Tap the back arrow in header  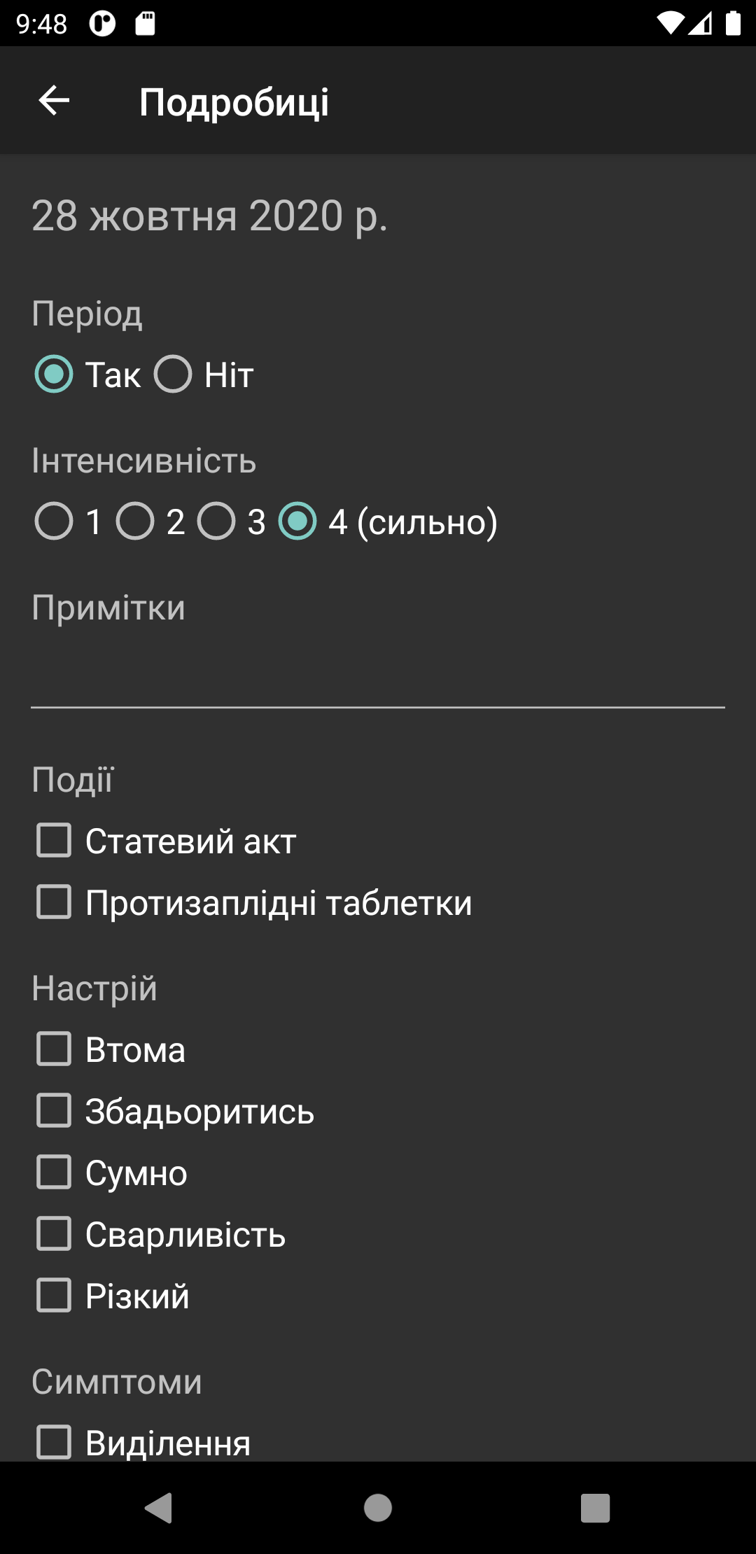click(x=54, y=101)
